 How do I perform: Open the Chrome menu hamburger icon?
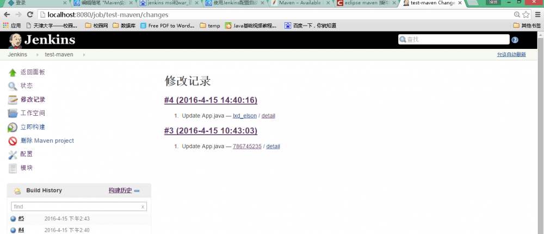click(x=537, y=15)
